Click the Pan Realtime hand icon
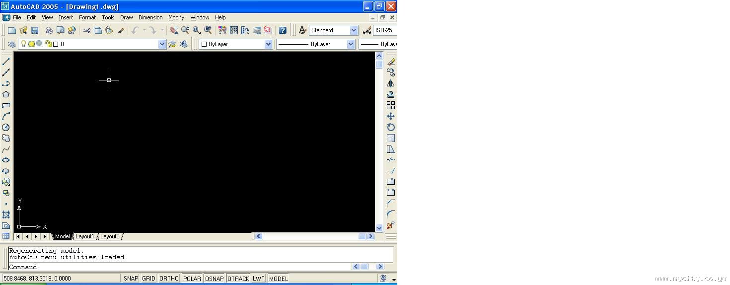The height and width of the screenshot is (285, 730). tap(174, 30)
